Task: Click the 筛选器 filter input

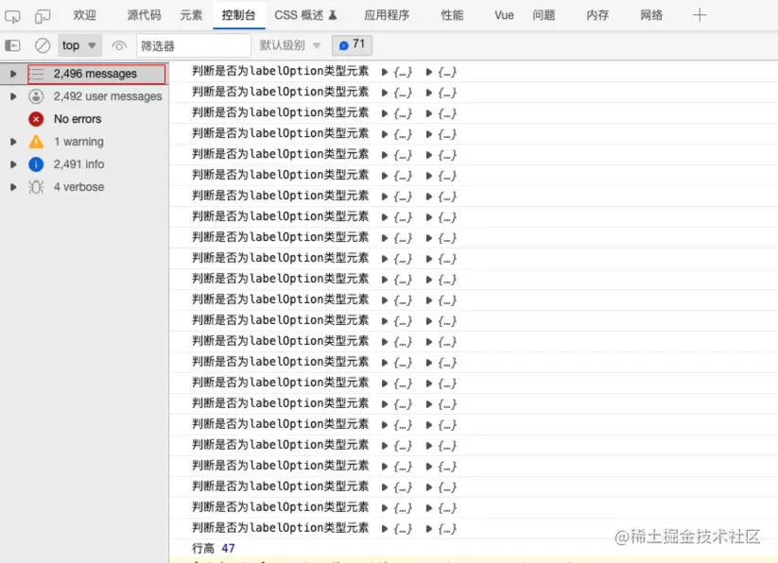Action: click(194, 46)
